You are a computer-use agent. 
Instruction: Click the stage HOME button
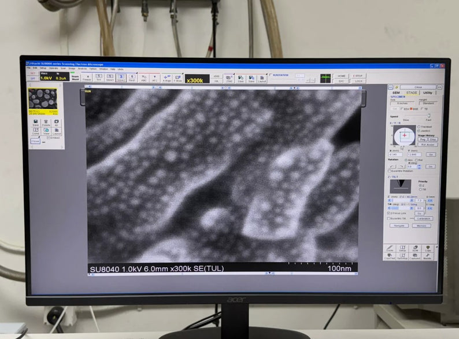coord(341,76)
